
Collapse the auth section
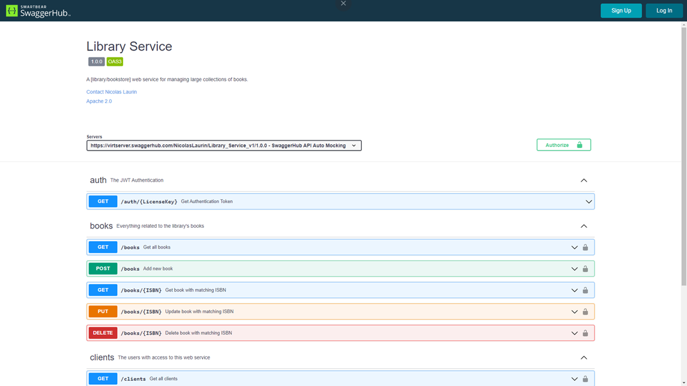click(584, 180)
